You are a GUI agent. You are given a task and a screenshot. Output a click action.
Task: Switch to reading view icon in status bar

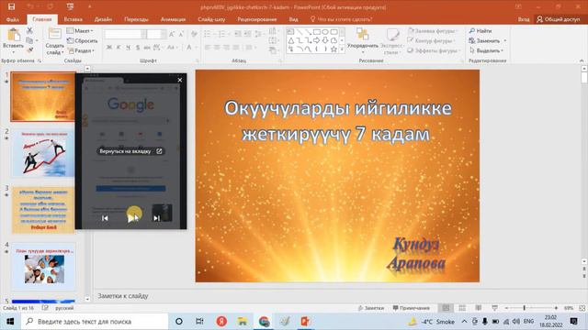(x=479, y=308)
